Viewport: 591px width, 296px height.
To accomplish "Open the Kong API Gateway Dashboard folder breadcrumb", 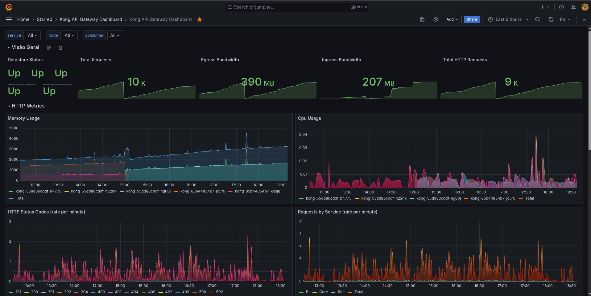I will click(x=91, y=19).
